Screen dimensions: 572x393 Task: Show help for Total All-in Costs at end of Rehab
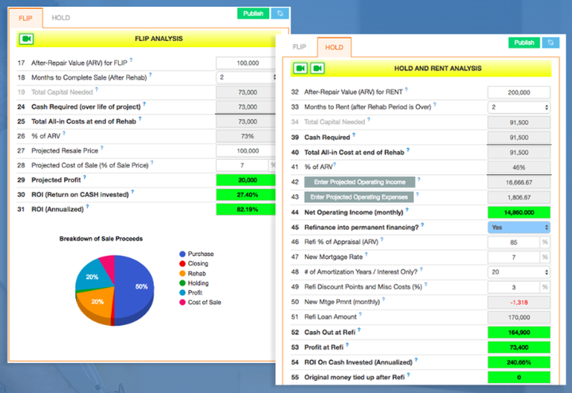(140, 118)
